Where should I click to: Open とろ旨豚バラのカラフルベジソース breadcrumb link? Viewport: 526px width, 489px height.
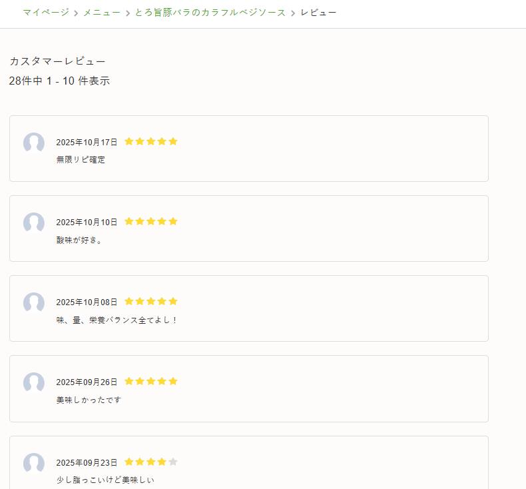pyautogui.click(x=210, y=13)
